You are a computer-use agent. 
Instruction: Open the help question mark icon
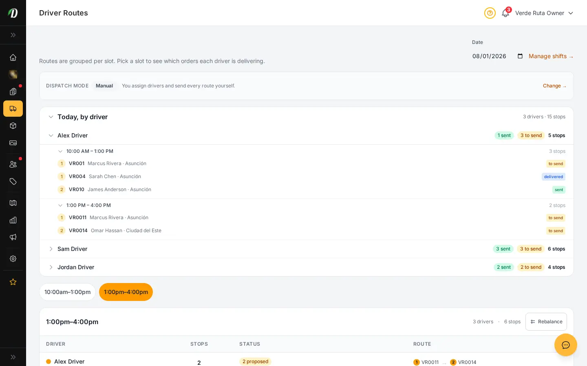490,13
